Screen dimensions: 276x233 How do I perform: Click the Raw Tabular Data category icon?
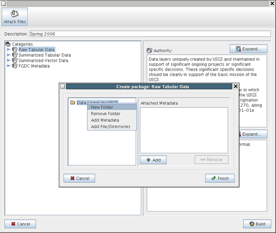[x=15, y=50]
